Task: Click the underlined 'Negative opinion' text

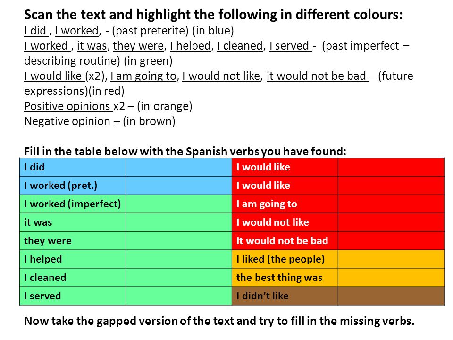Action: click(x=67, y=121)
